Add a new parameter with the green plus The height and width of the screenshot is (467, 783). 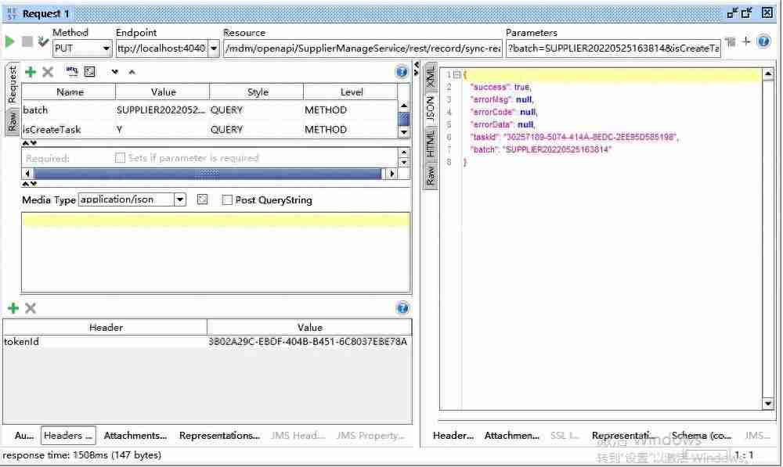[x=31, y=72]
